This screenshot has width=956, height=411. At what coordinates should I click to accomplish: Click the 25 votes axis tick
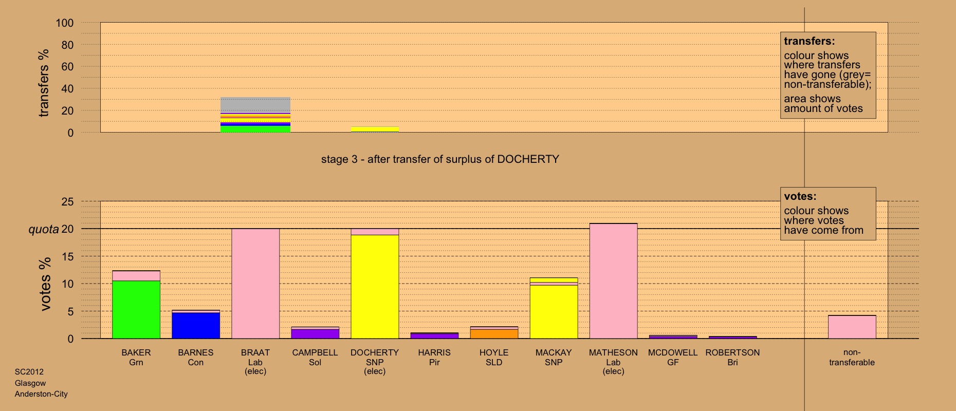[x=67, y=202]
